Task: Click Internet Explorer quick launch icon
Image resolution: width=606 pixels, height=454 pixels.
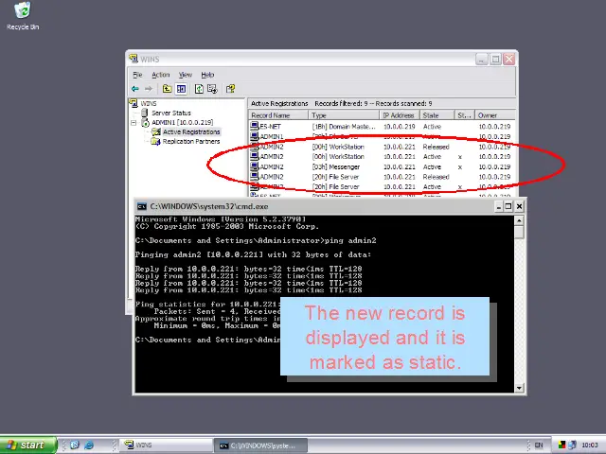Action: [89, 445]
